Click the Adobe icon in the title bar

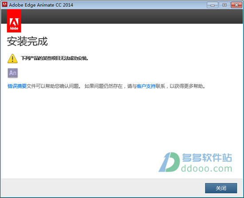tap(5, 4)
